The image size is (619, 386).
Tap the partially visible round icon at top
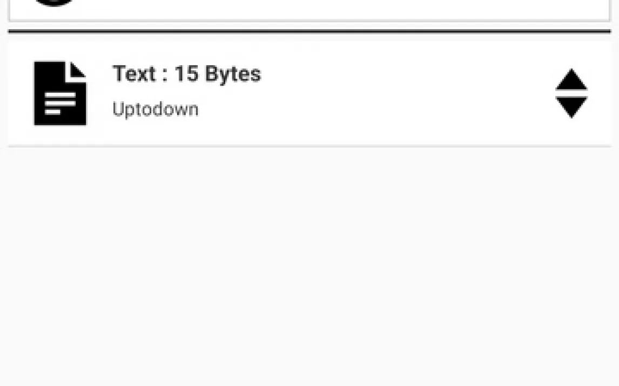[x=54, y=3]
